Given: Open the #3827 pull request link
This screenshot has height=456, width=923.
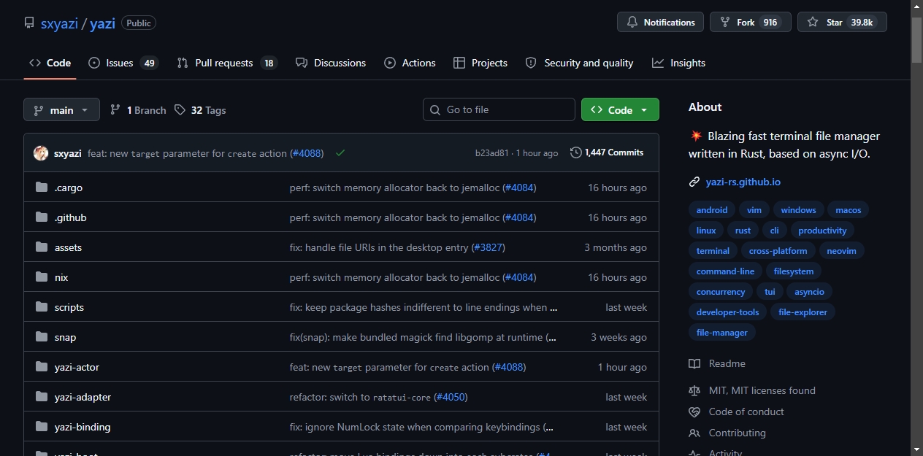Looking at the screenshot, I should 489,247.
